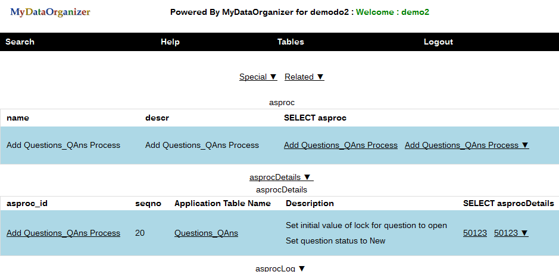Click the Application Table Name column header
Viewport: 559px width, 272px height.
(223, 204)
